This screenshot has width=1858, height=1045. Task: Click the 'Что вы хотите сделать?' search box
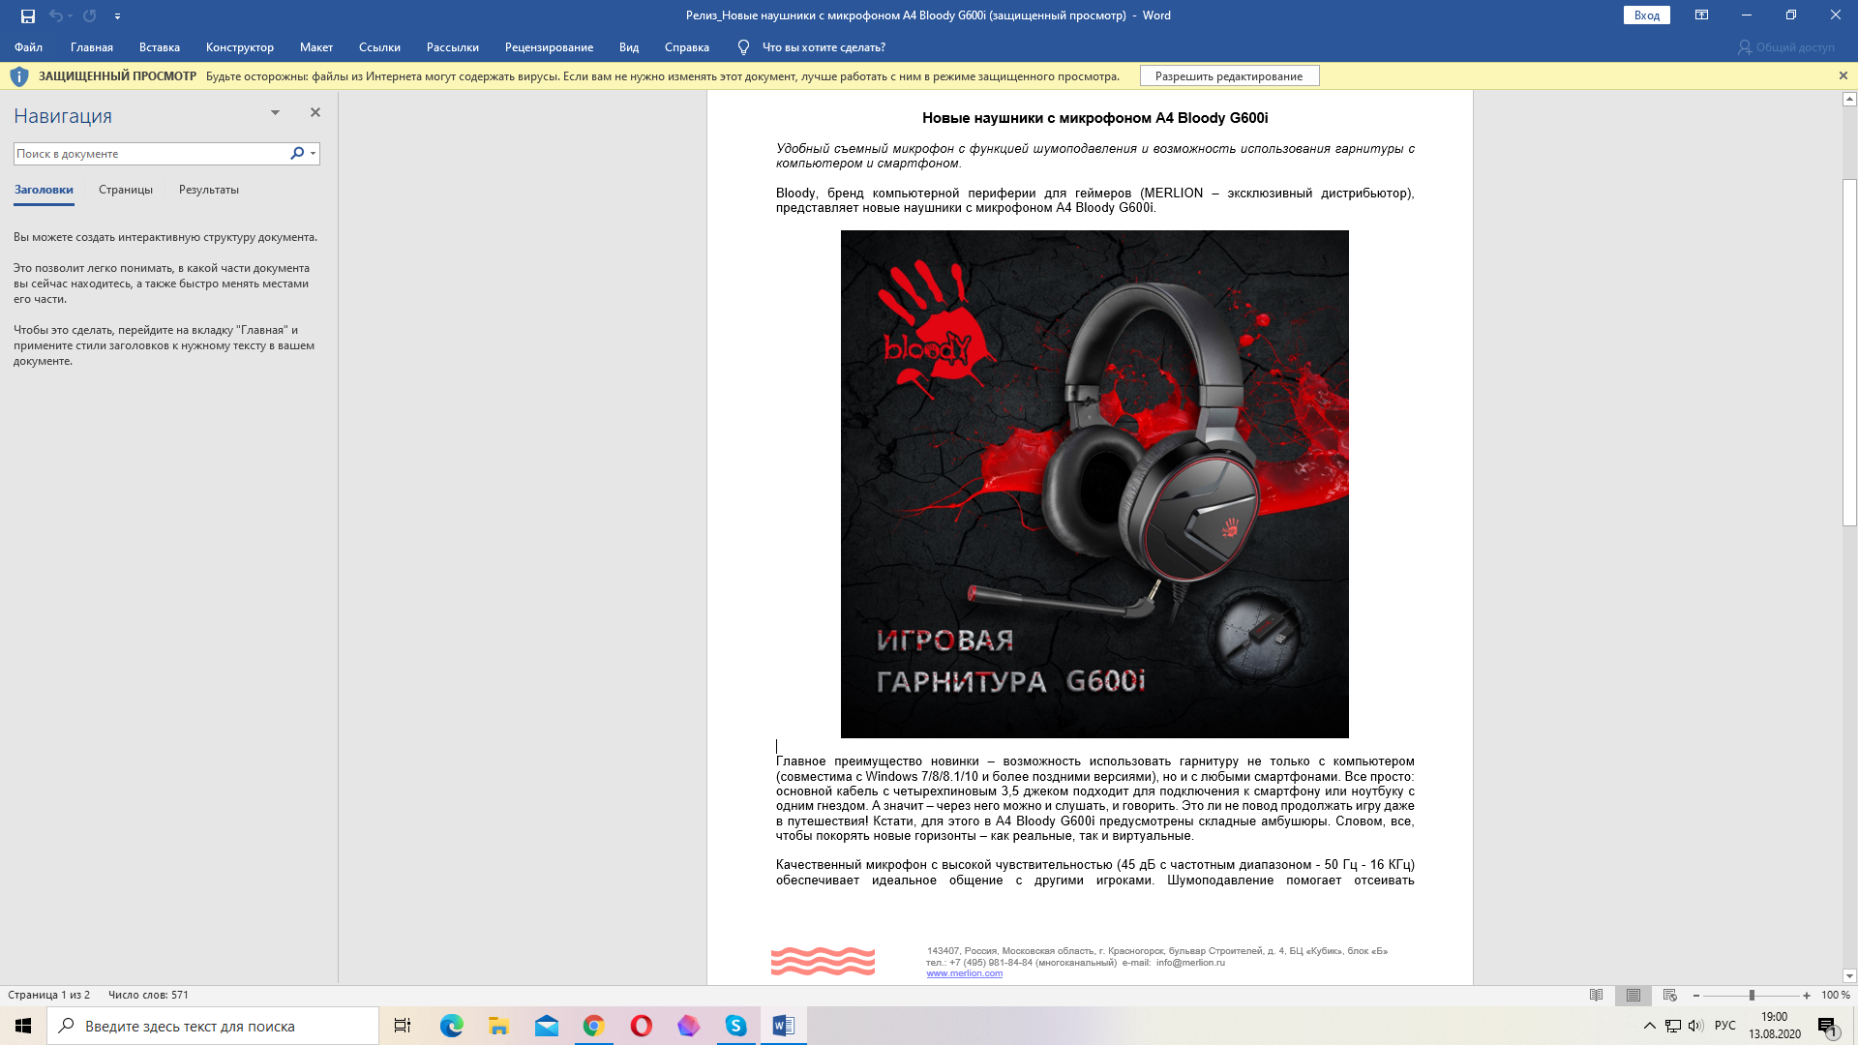(x=824, y=47)
